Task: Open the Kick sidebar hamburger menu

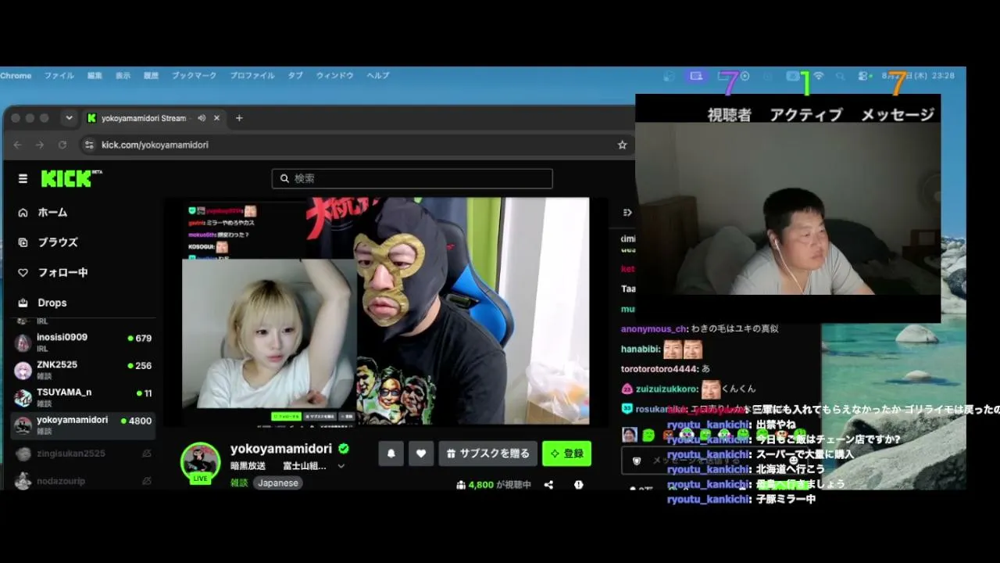Action: [x=23, y=178]
